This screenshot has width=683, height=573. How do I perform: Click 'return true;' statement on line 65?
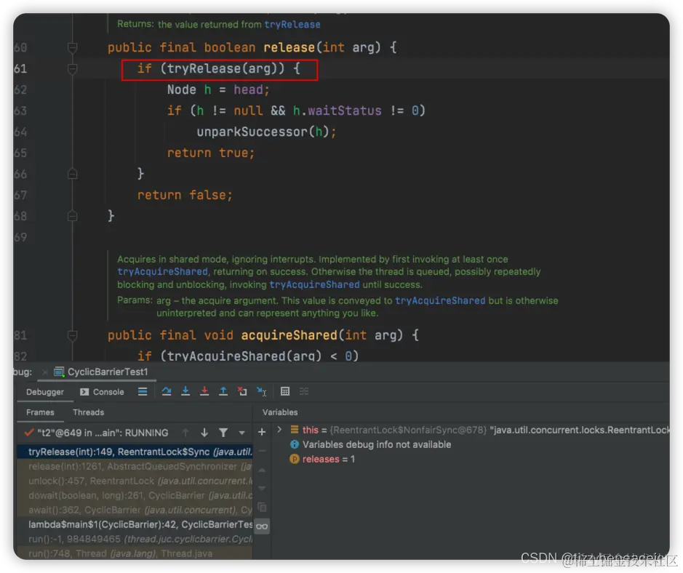(x=211, y=153)
